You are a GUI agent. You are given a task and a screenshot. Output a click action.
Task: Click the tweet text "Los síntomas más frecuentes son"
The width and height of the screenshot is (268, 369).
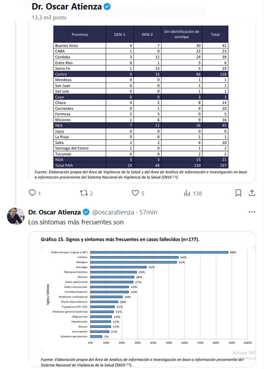[x=76, y=222]
